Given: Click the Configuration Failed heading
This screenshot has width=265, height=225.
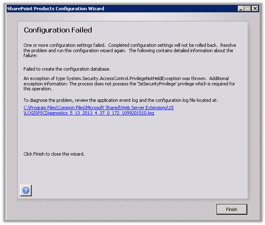Looking at the screenshot, I should (58, 30).
